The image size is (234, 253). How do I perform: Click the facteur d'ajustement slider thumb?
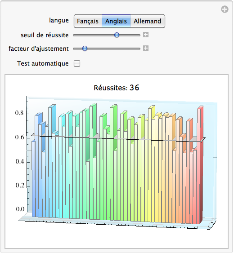click(x=85, y=48)
